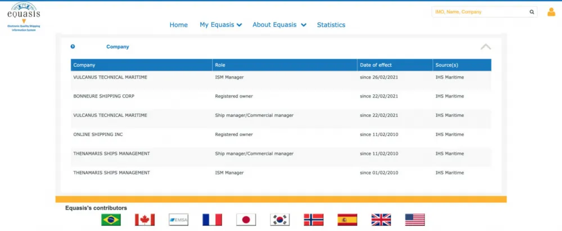Screen dimensions: 562x231
Task: Click the Japan flag contributor
Action: pos(246,220)
